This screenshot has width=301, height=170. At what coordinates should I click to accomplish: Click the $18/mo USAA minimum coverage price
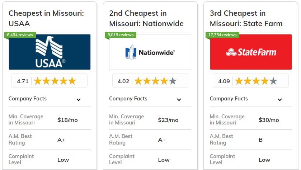coord(67,120)
